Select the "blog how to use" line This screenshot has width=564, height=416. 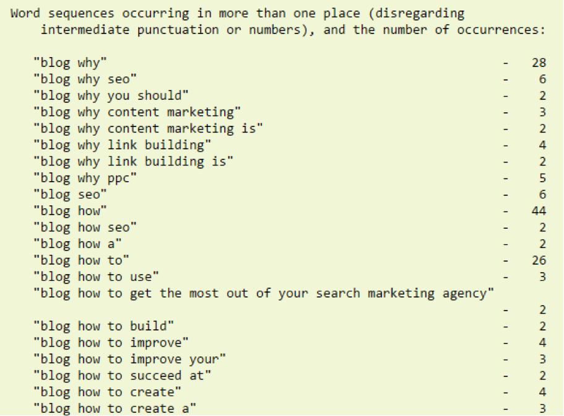point(96,277)
